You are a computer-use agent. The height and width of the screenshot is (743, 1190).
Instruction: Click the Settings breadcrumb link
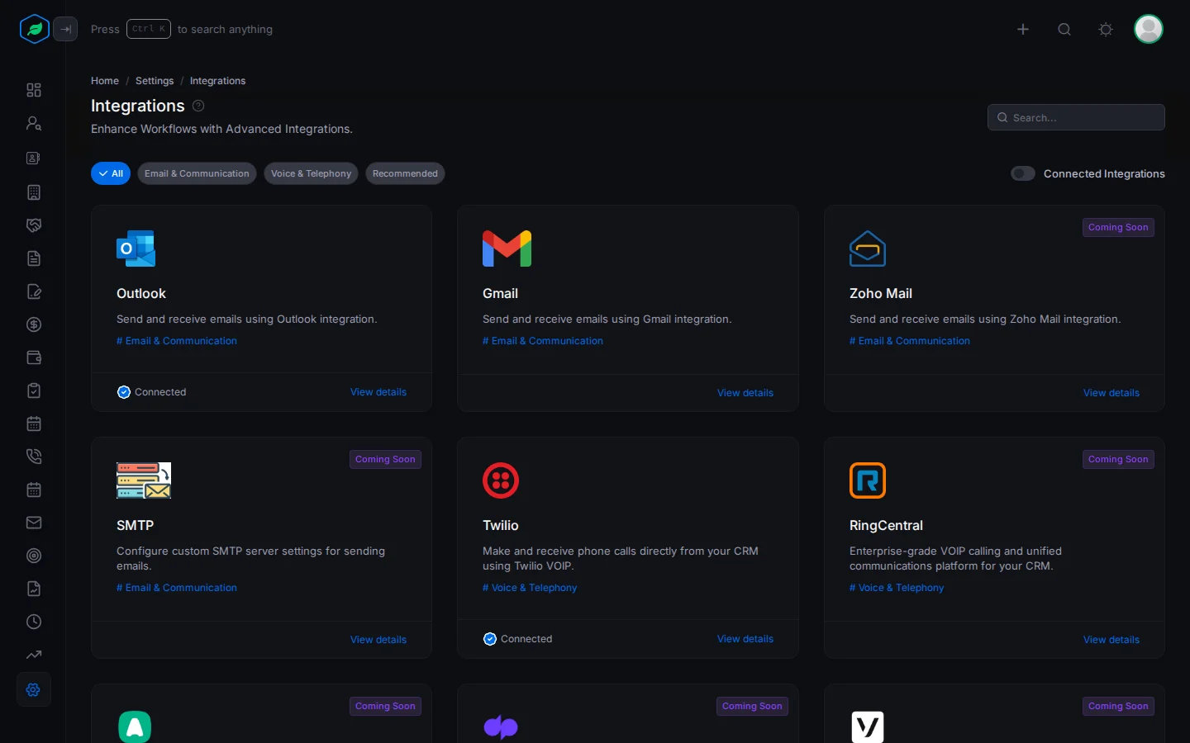155,81
